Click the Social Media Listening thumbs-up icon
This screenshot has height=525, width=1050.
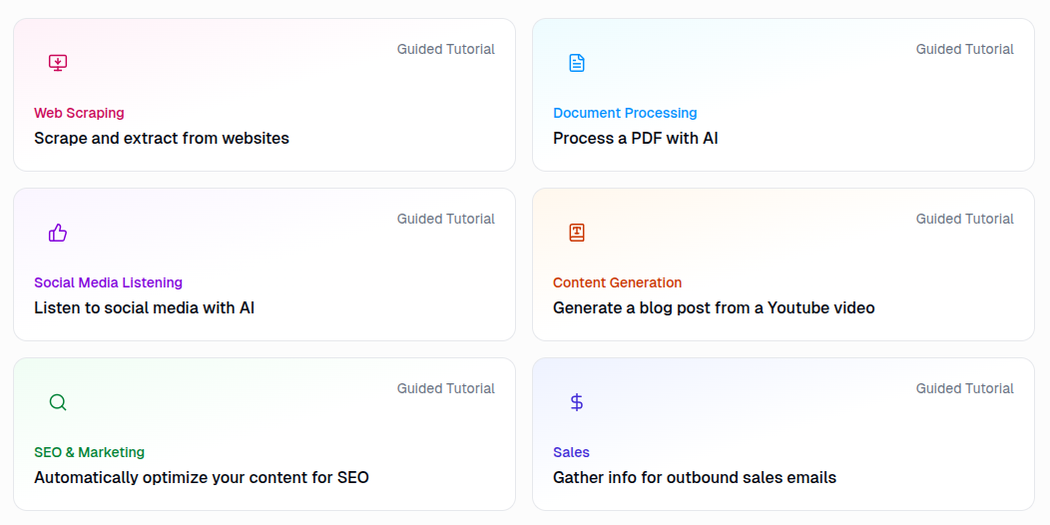point(58,233)
